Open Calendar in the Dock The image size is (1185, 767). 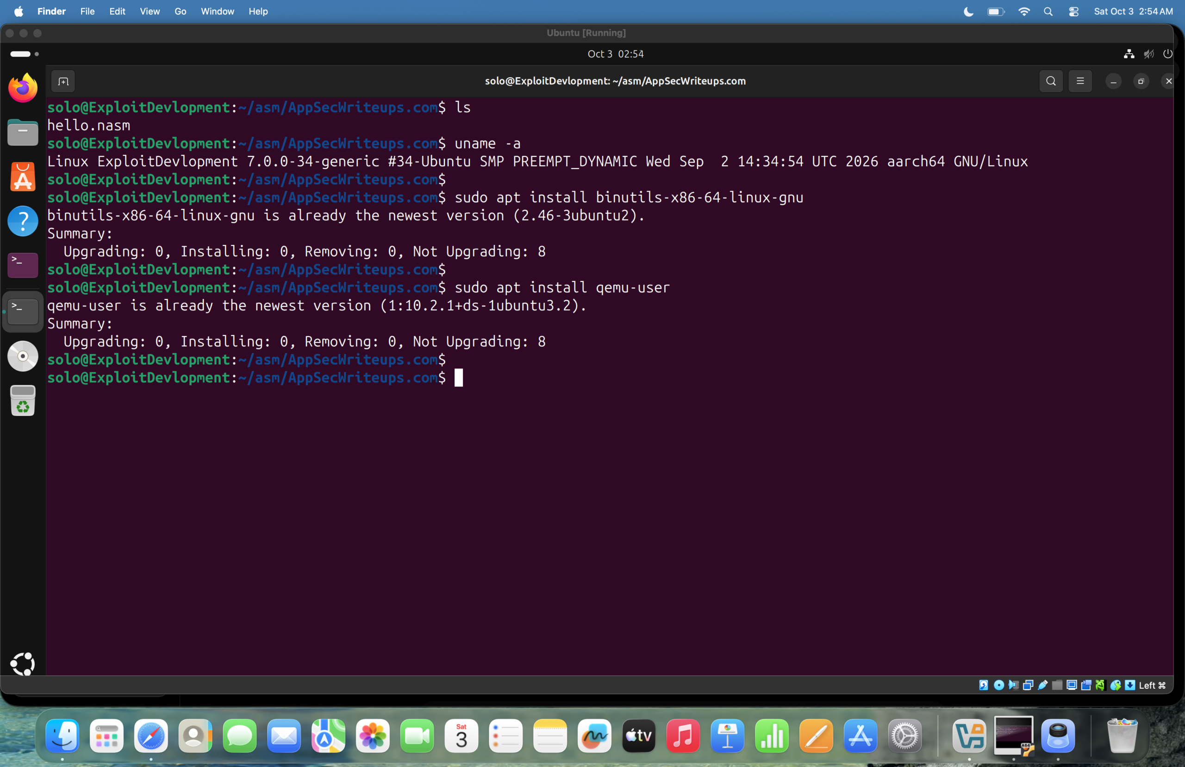pos(461,736)
